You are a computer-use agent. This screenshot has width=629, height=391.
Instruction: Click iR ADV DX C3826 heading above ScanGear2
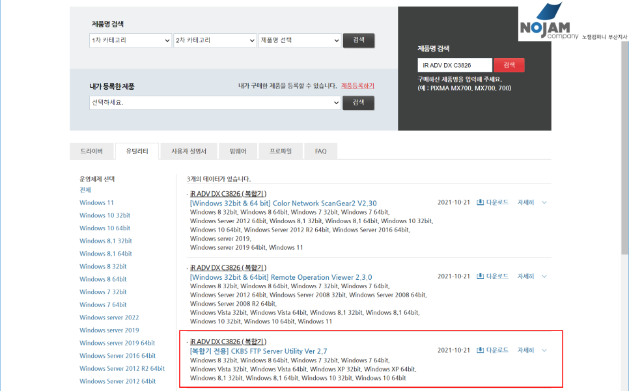click(x=229, y=194)
